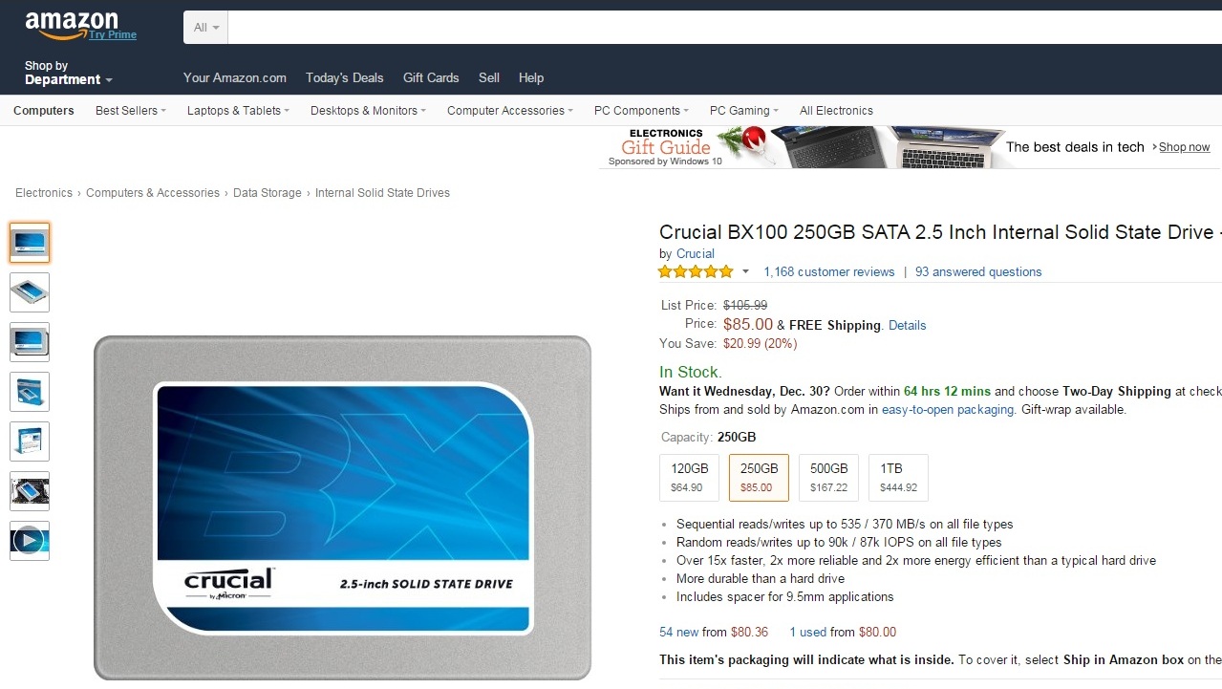
Task: Click the product title text
Action: point(940,232)
